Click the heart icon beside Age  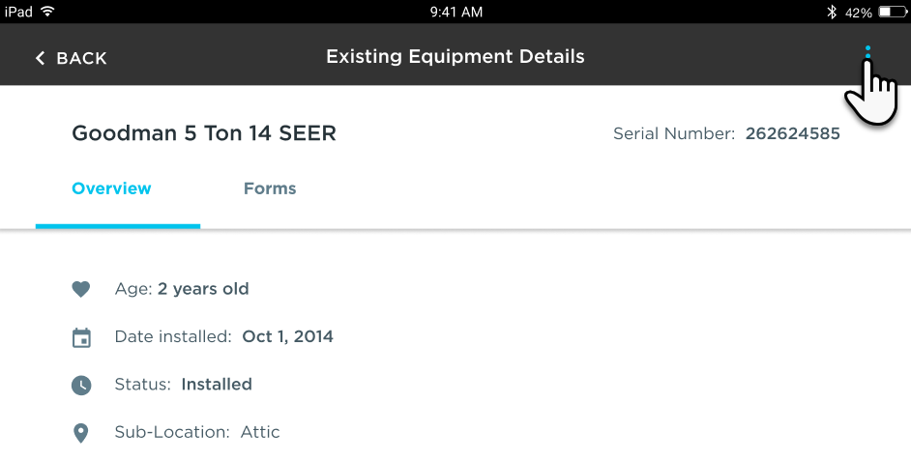click(x=81, y=289)
